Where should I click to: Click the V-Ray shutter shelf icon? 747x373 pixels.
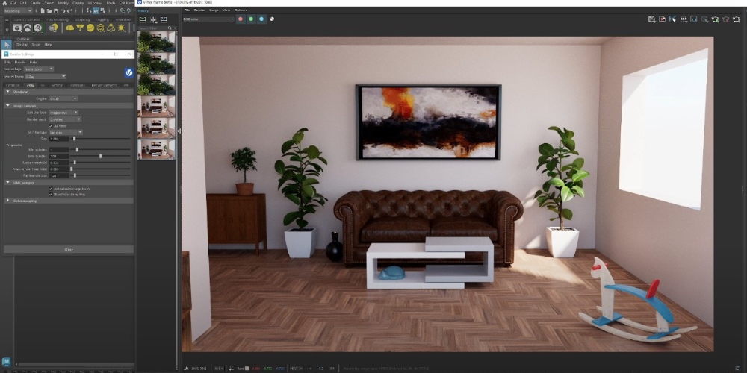pyautogui.click(x=38, y=28)
